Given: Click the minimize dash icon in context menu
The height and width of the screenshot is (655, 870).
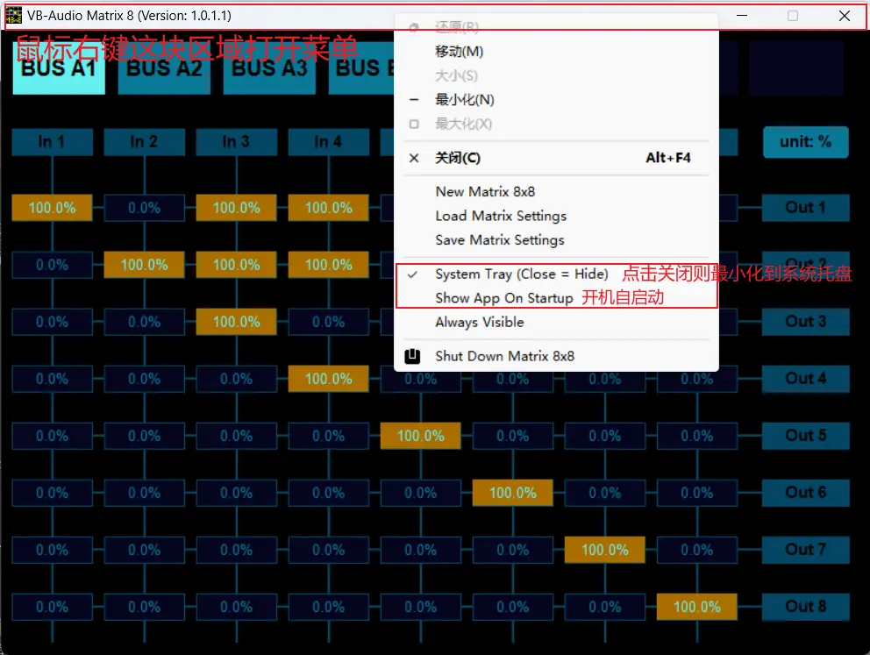Looking at the screenshot, I should (414, 100).
